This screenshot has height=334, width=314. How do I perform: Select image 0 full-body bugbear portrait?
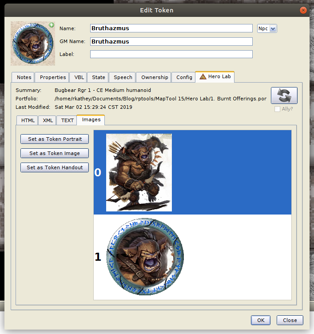pos(139,172)
